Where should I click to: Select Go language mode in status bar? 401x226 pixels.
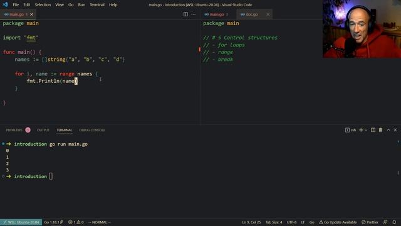[312, 222]
